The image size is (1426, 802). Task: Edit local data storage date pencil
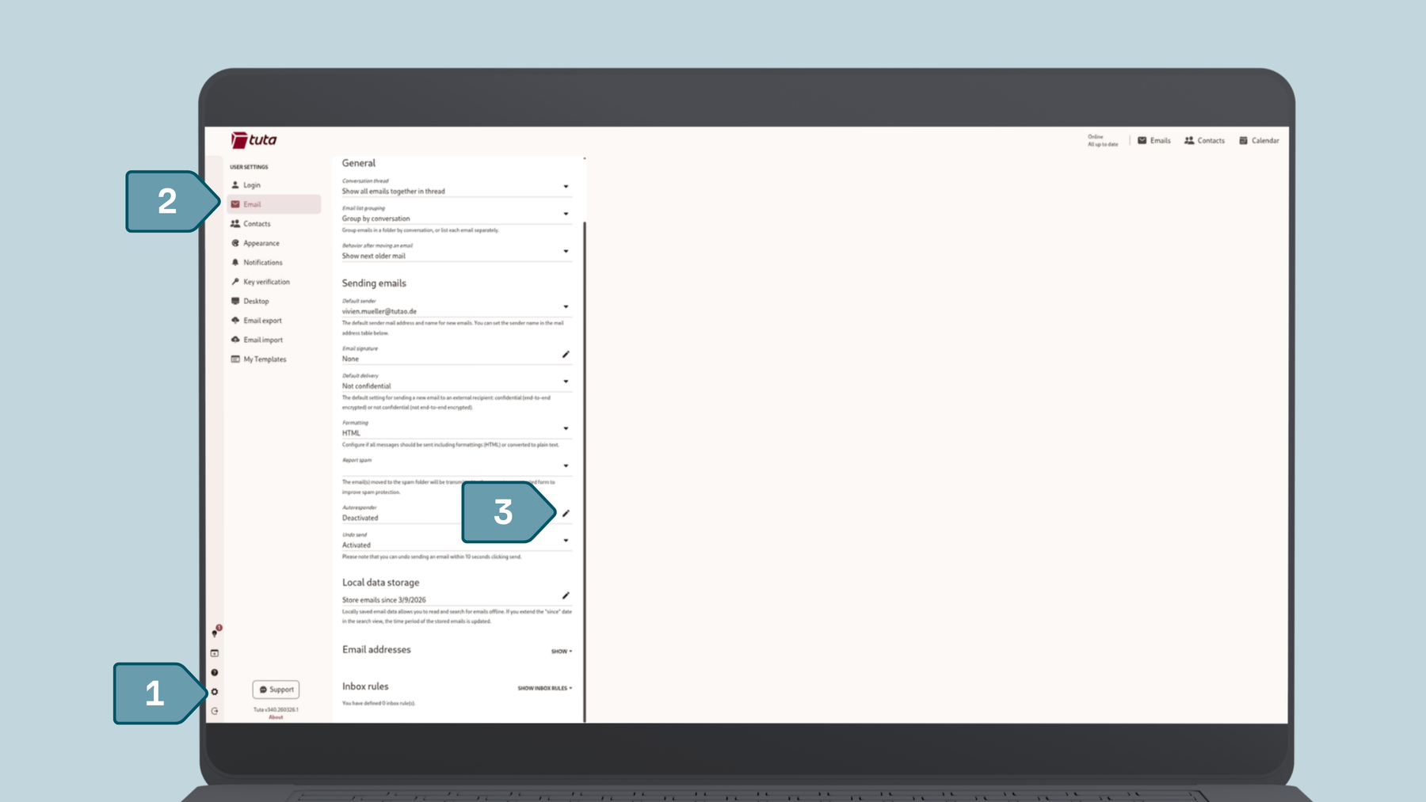point(566,595)
